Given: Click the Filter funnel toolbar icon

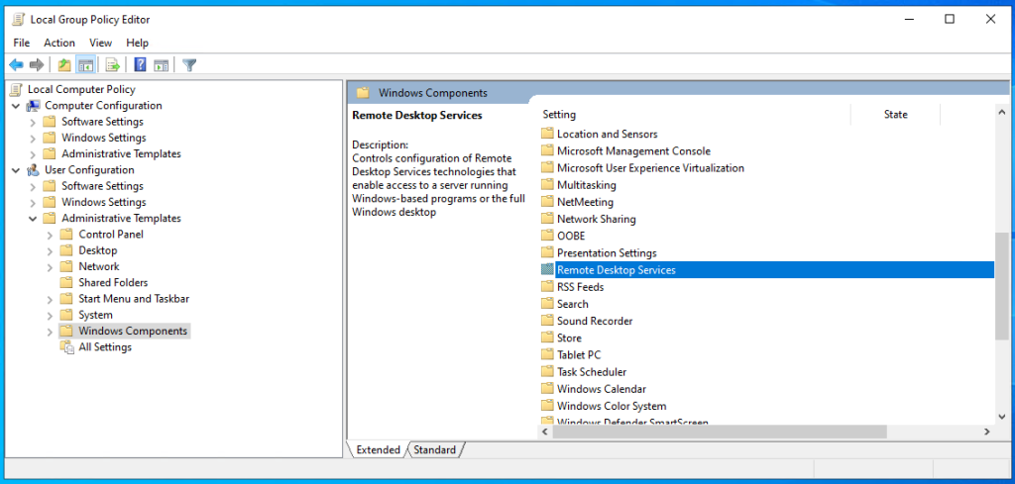Looking at the screenshot, I should [x=189, y=64].
